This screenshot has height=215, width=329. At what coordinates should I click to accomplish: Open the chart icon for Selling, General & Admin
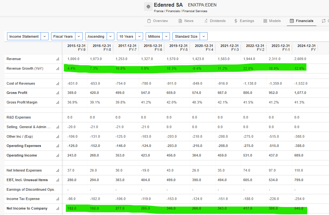tap(57, 127)
